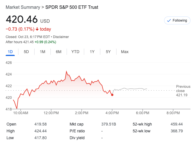This screenshot has width=195, height=144.
Task: Select the YTD chart range
Action: point(75,52)
